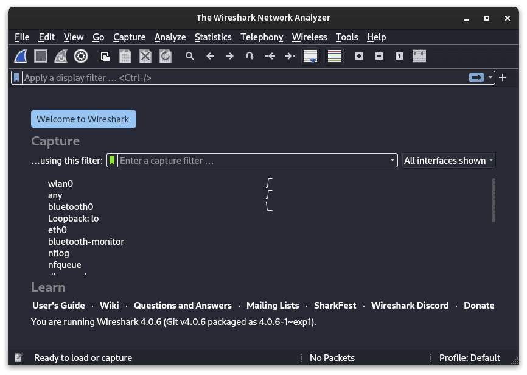Open the Edit menu

click(47, 37)
